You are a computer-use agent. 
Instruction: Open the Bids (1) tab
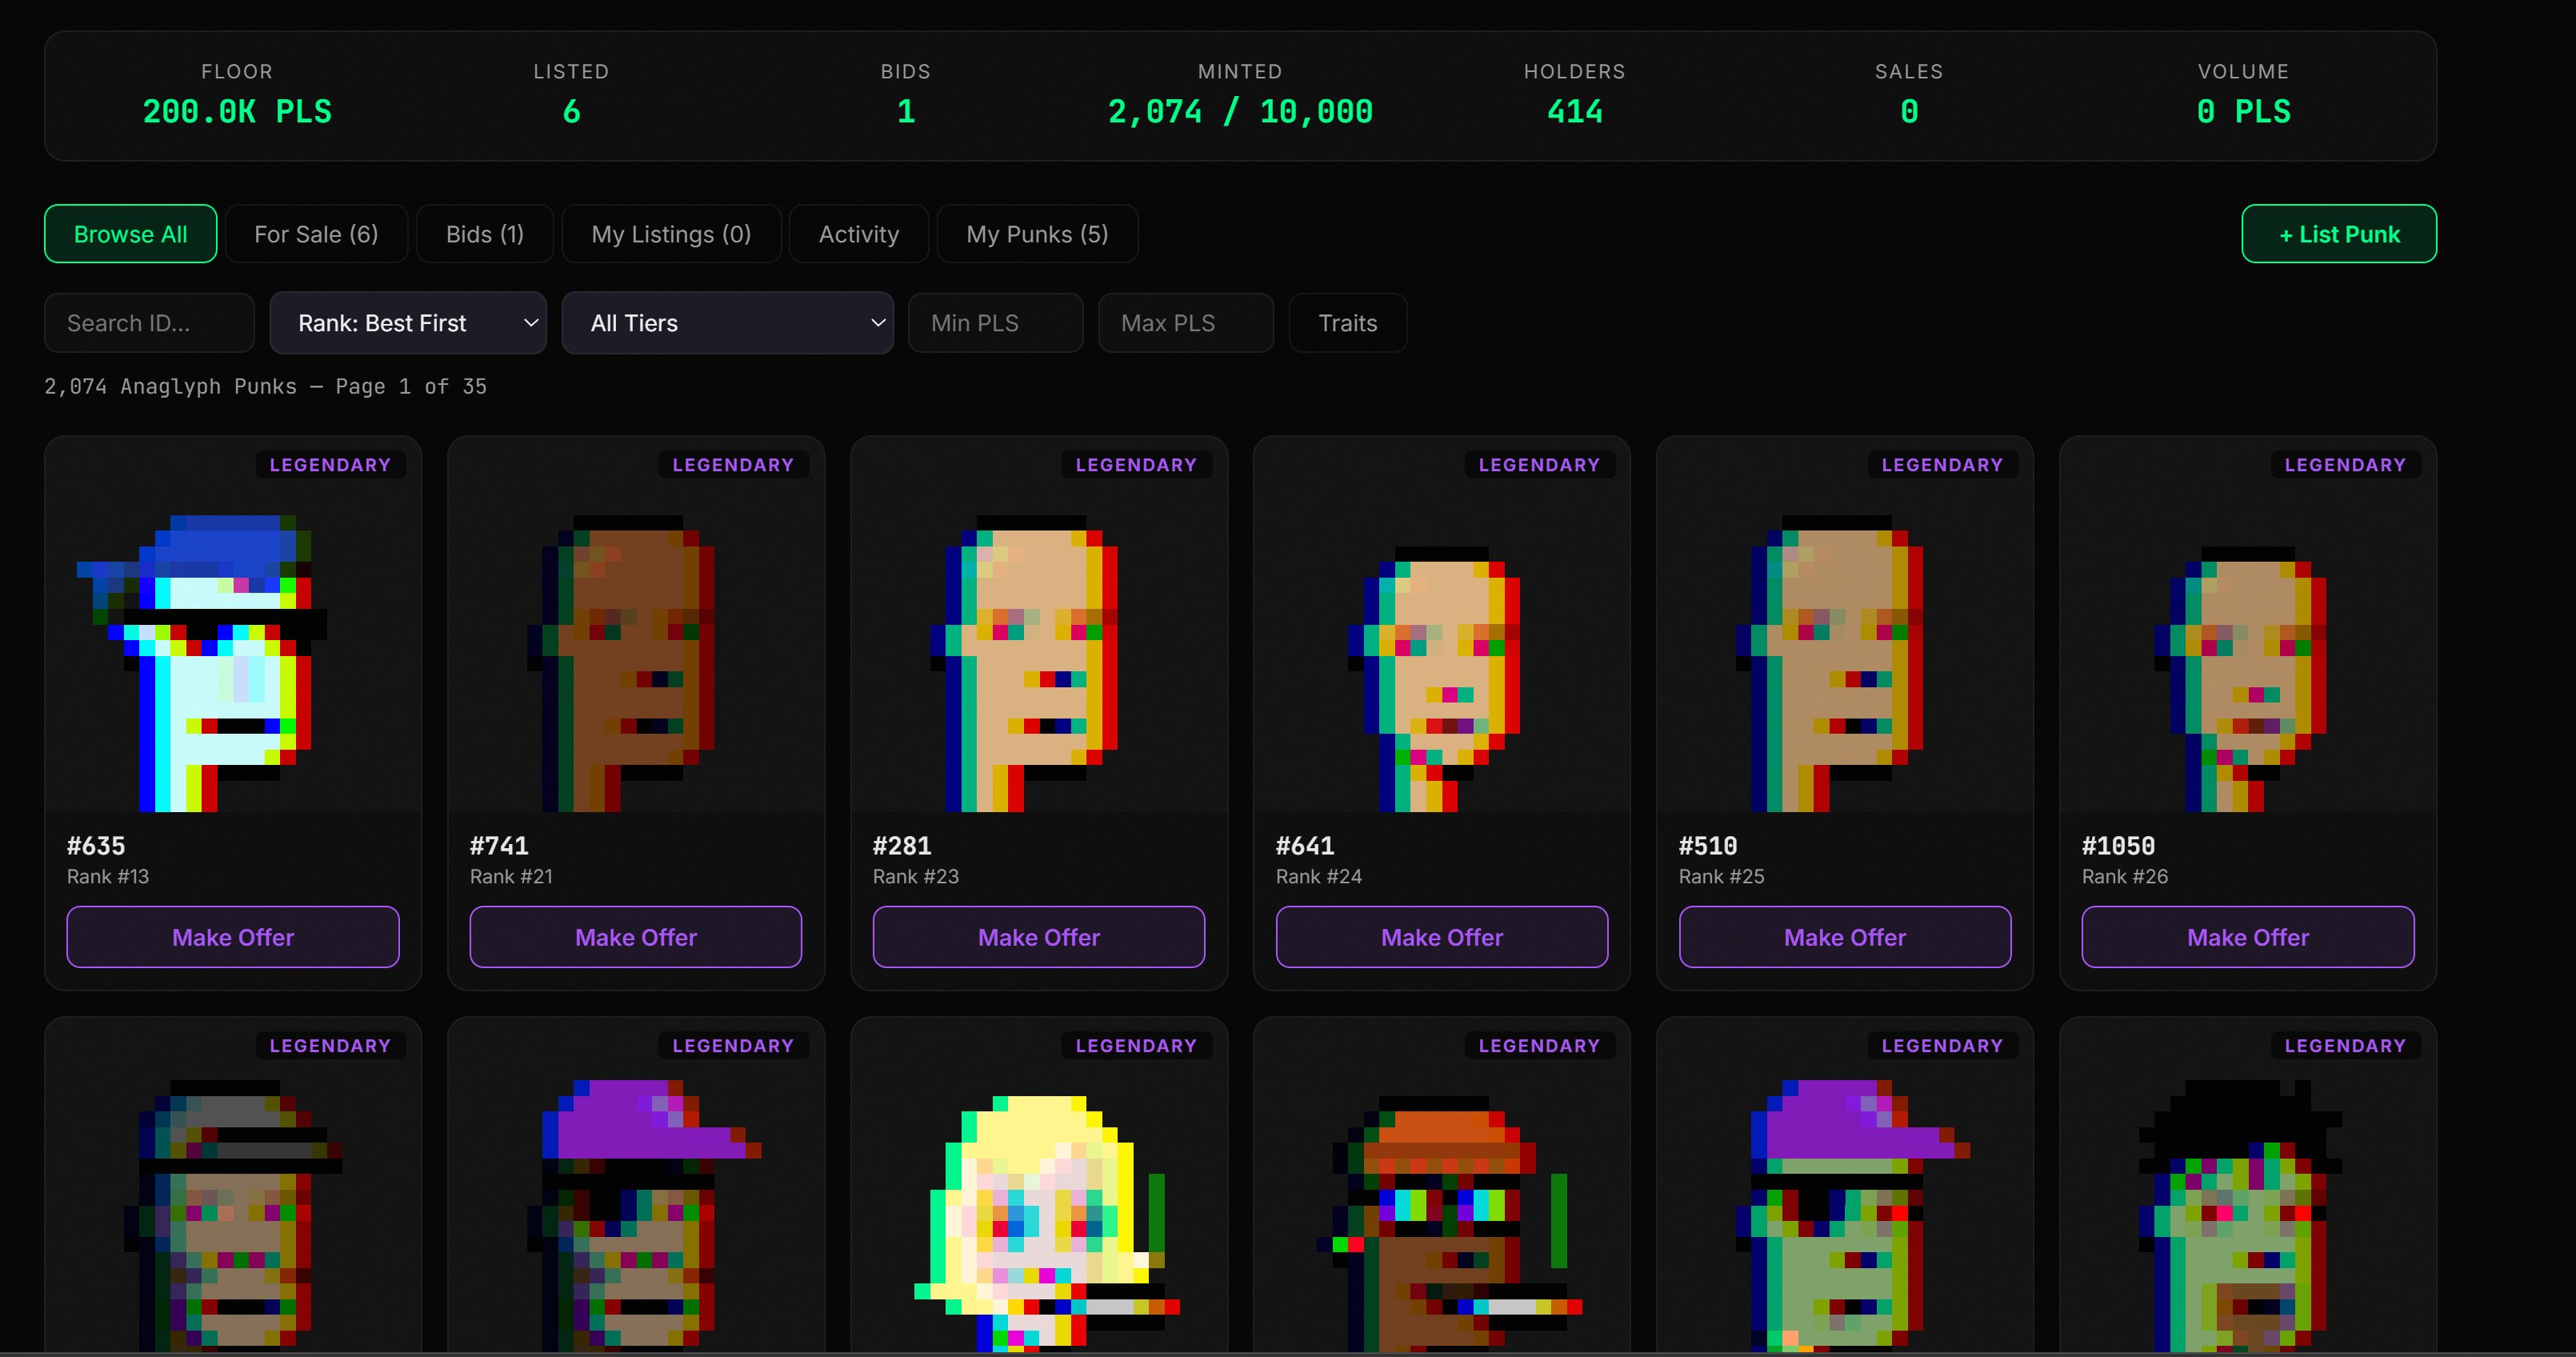[x=484, y=234]
